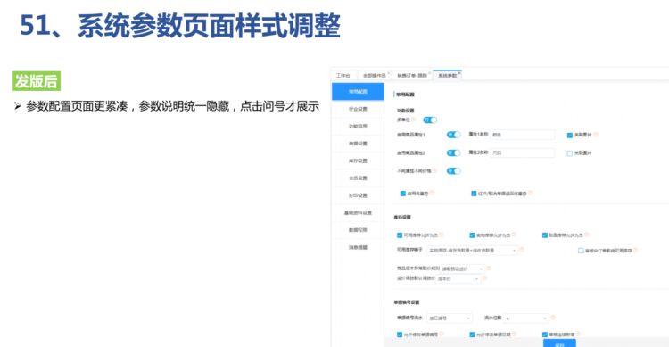
Task: Show help for 允许修改单据编号
Action: [x=442, y=334]
